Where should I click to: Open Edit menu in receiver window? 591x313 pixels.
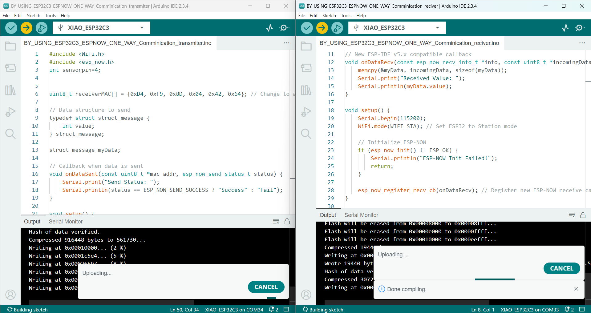coord(314,16)
